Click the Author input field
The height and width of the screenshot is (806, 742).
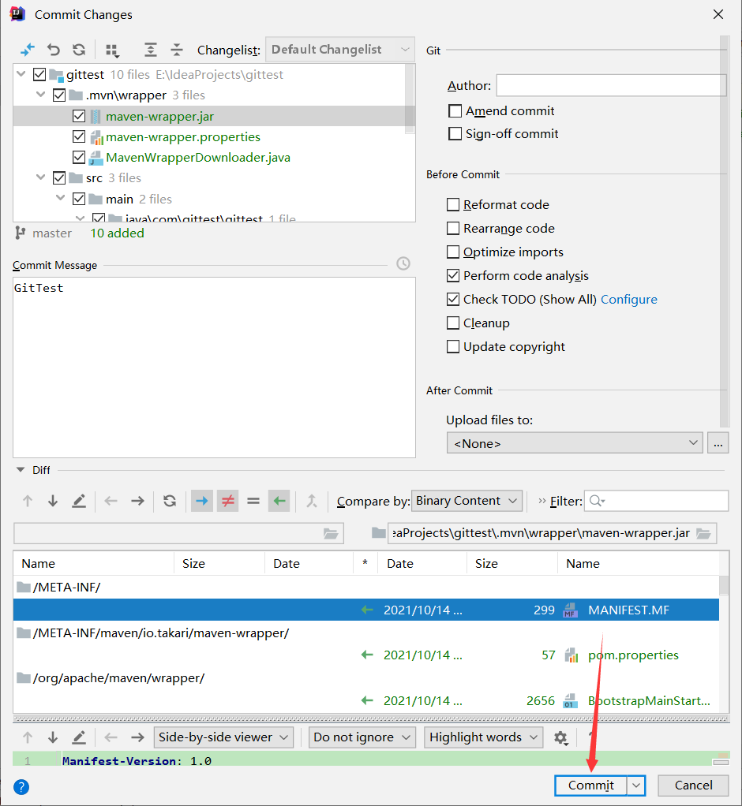[611, 85]
